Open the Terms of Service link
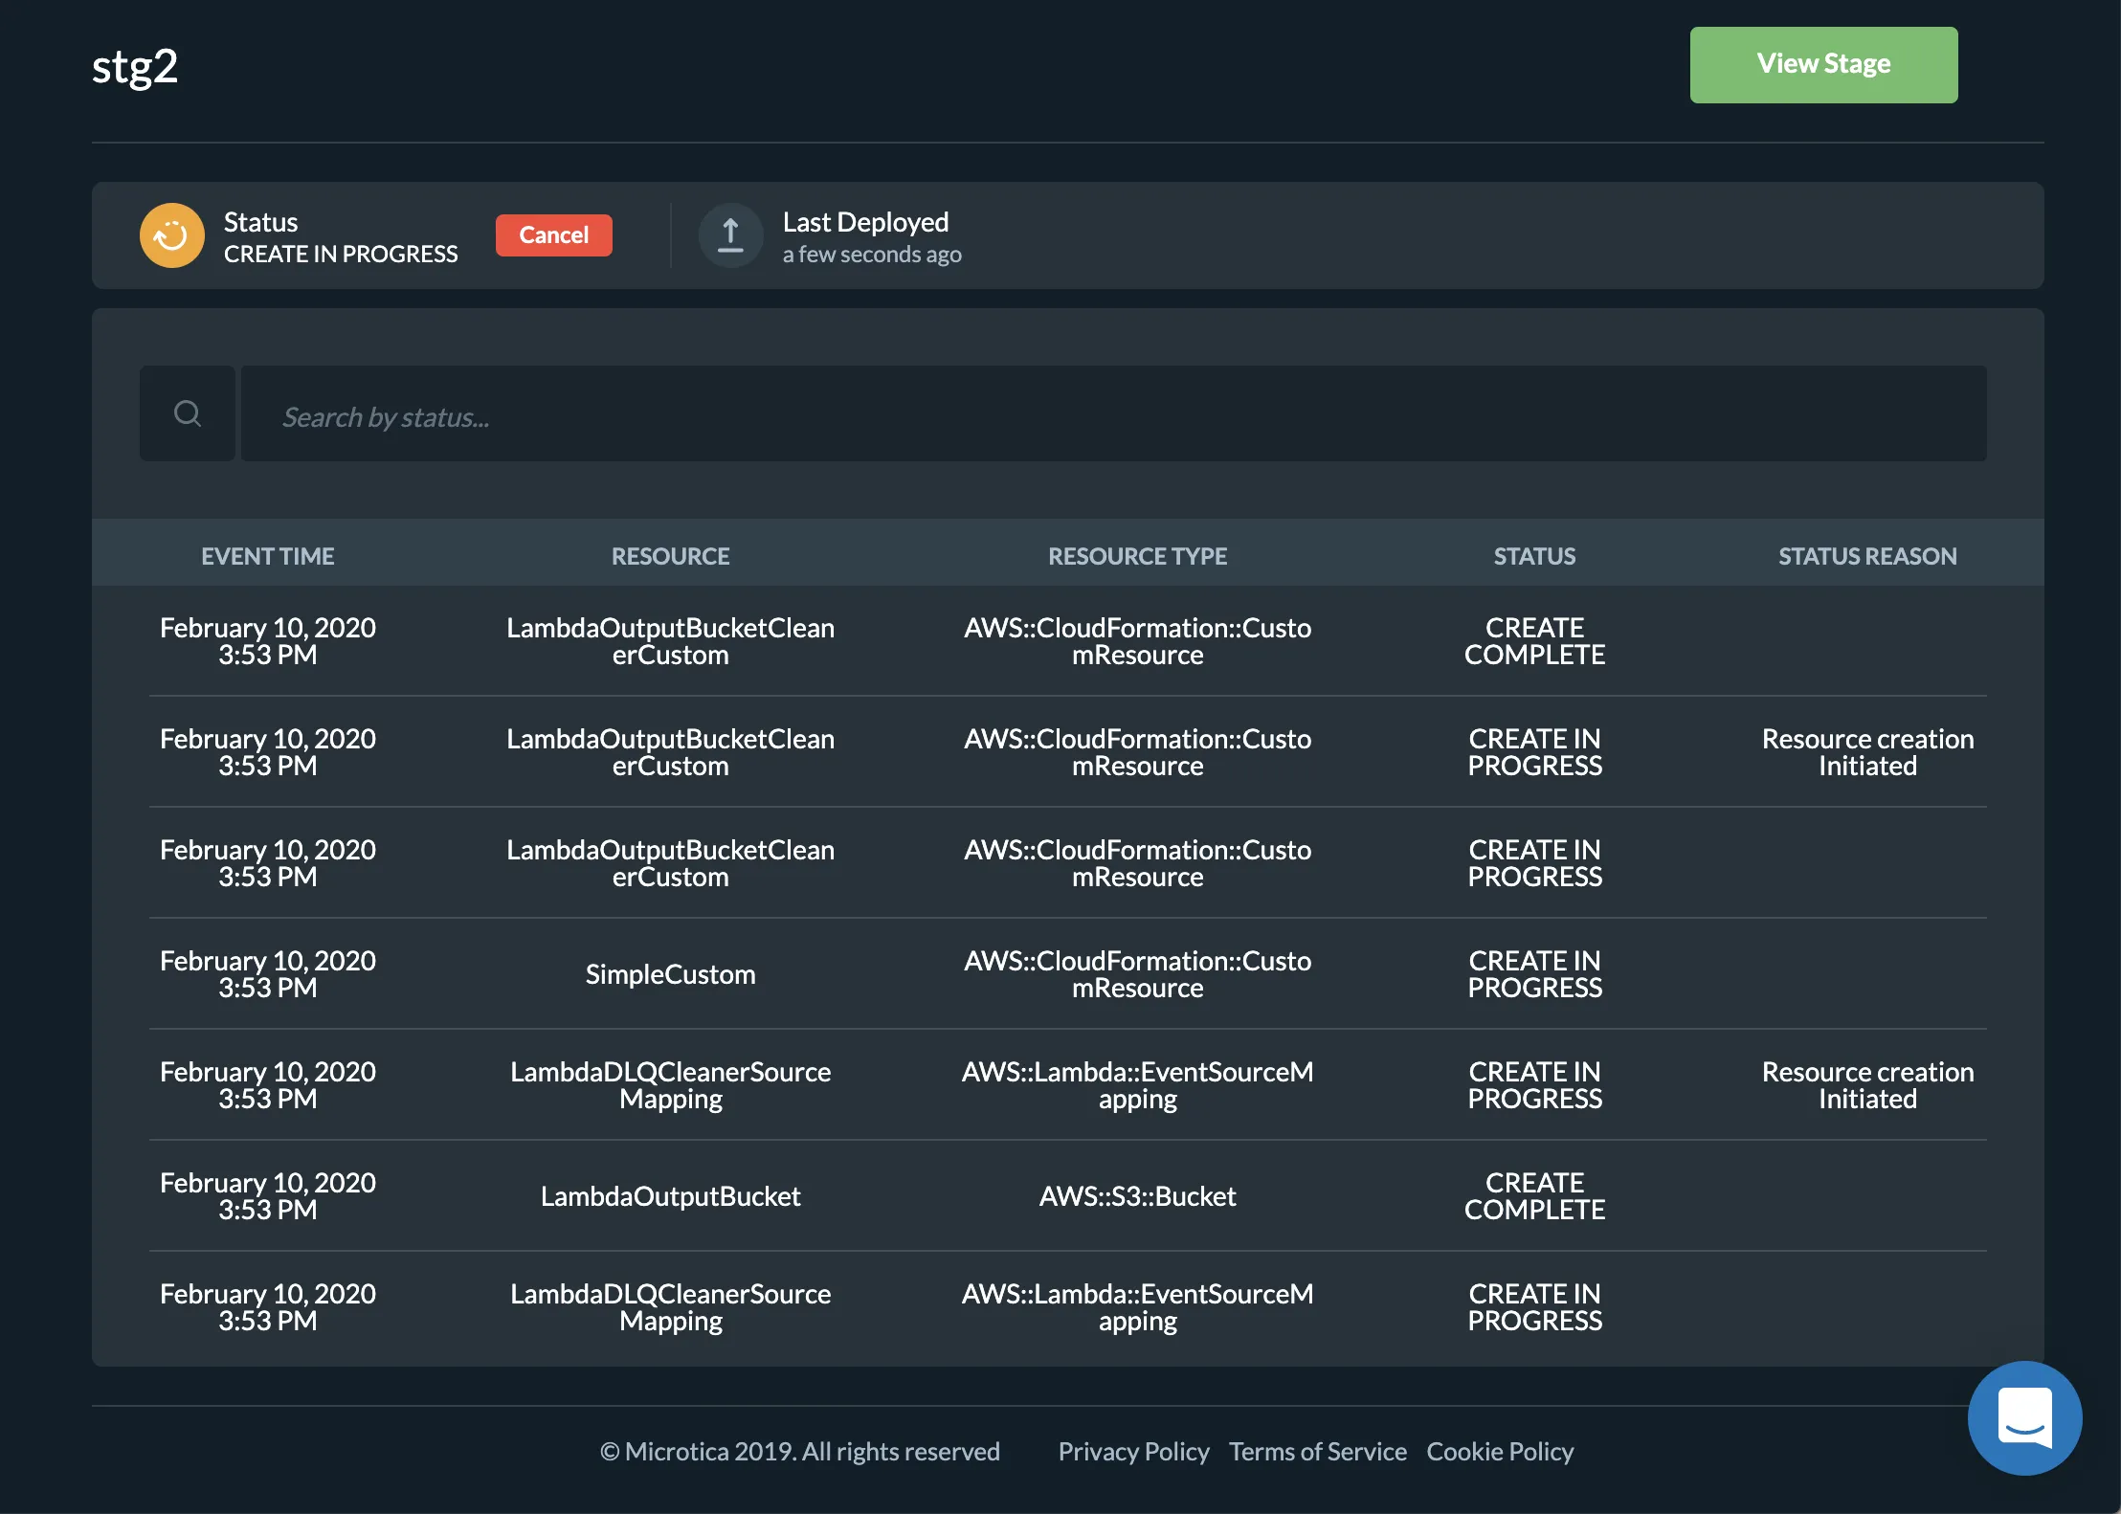This screenshot has width=2121, height=1514. click(x=1318, y=1452)
